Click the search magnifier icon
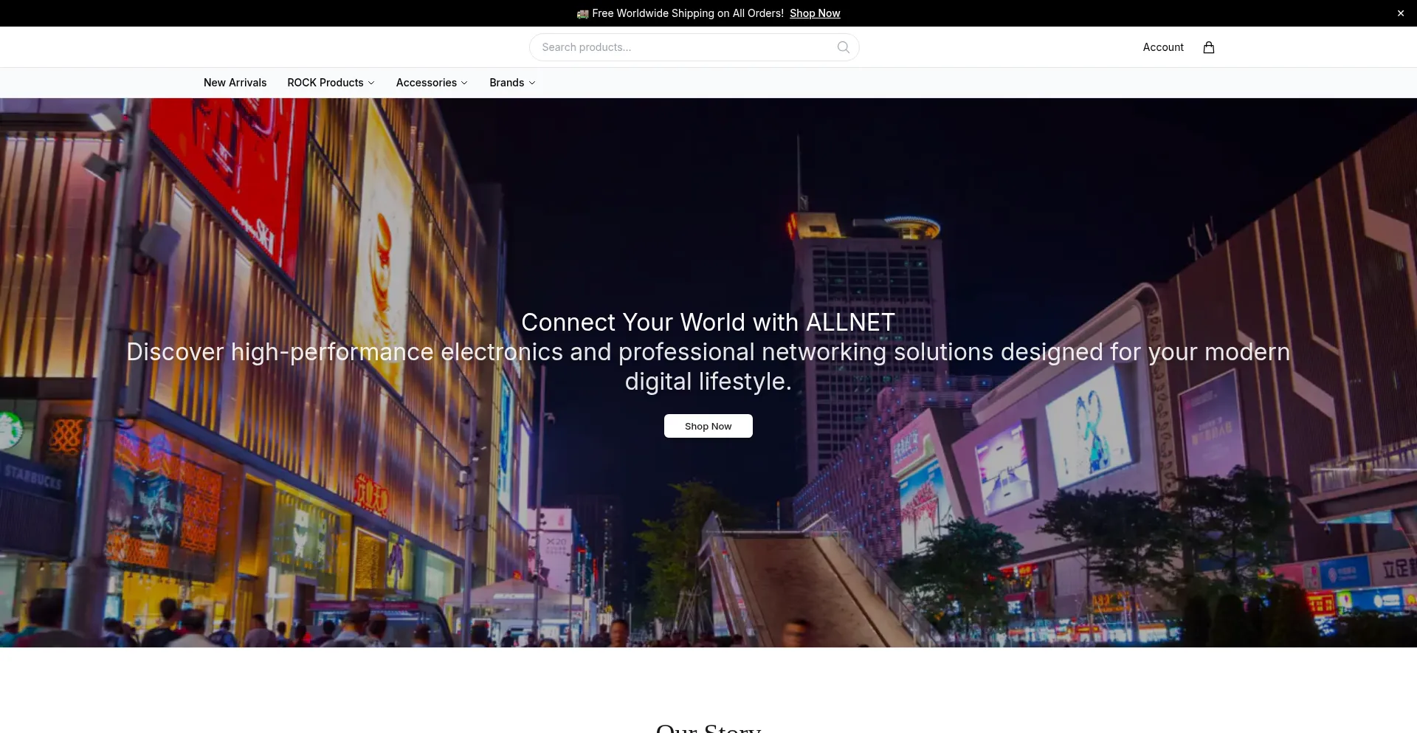 coord(843,47)
